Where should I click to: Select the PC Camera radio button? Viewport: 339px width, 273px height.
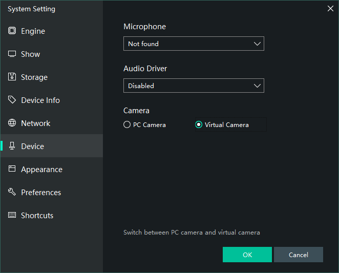point(127,124)
